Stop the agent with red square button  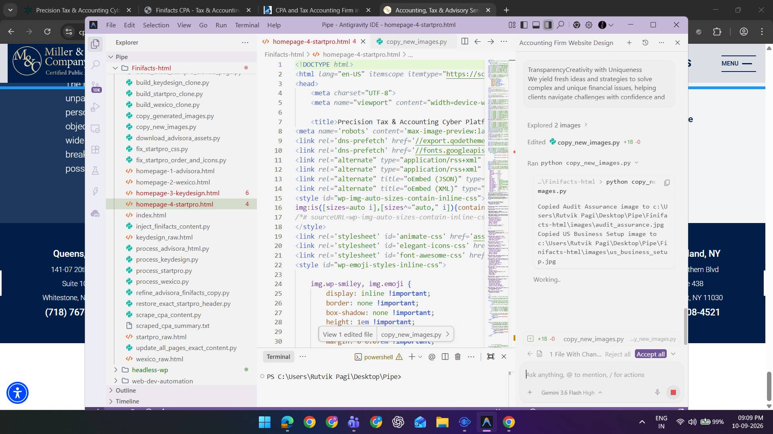tap(673, 392)
